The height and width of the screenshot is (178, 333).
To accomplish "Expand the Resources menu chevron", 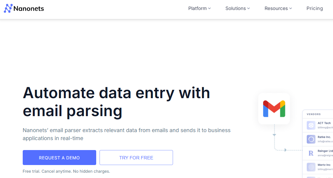I will click(x=291, y=8).
